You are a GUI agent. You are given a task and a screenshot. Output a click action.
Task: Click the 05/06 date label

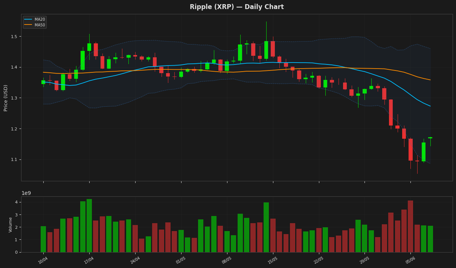coord(410,260)
